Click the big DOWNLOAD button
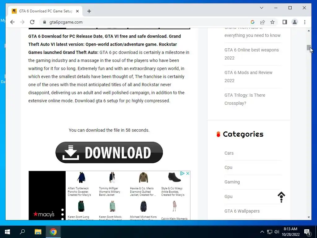This screenshot has height=238, width=317. pos(109,152)
